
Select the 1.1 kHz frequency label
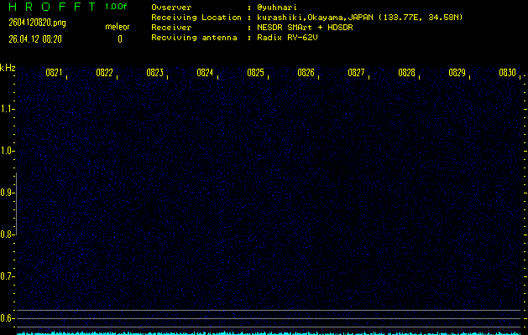point(8,109)
